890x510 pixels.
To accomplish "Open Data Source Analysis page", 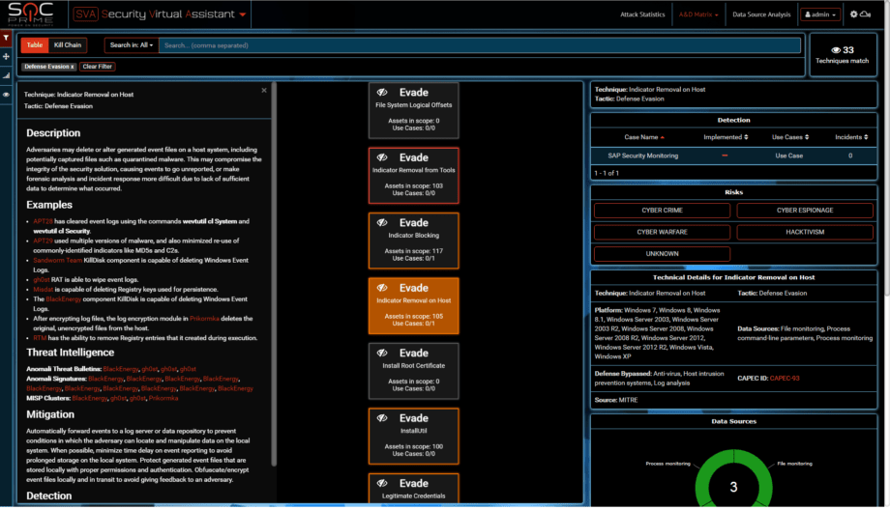I will click(761, 14).
